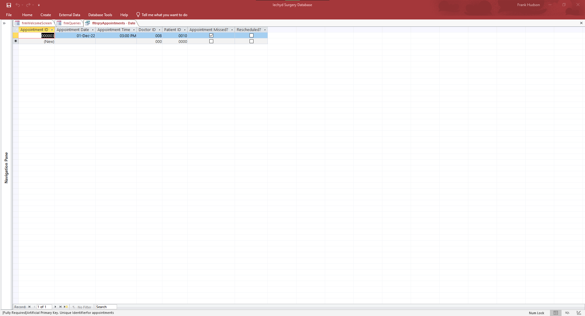Check Rescheduled box for appointment 000003
This screenshot has width=585, height=316.
pyautogui.click(x=251, y=36)
